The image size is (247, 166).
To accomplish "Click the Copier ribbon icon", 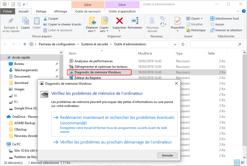I will [25, 21].
